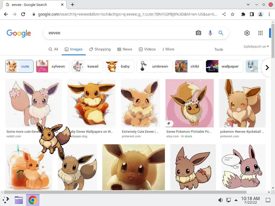Open the tab search dropdown arrow
Screen dimensions: 275x206
pyautogui.click(x=248, y=5)
